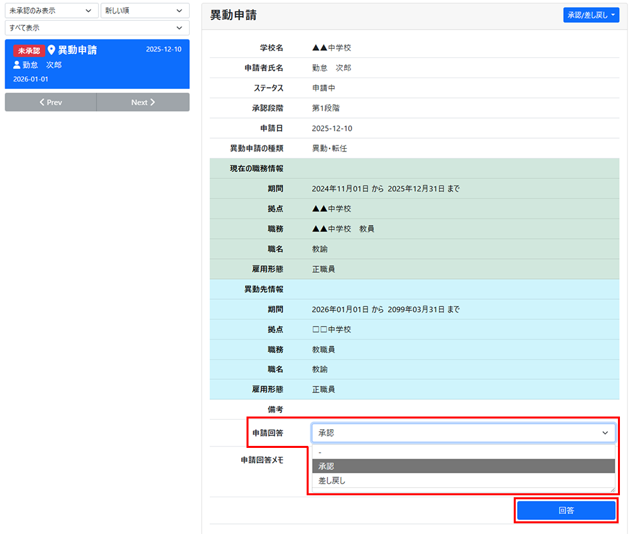
Task: Click the memo textarea resize handle
Action: click(611, 489)
